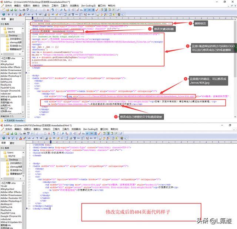The image size is (237, 229).
Task: Click font color A icon in top window
Action: pyautogui.click(x=20, y=14)
